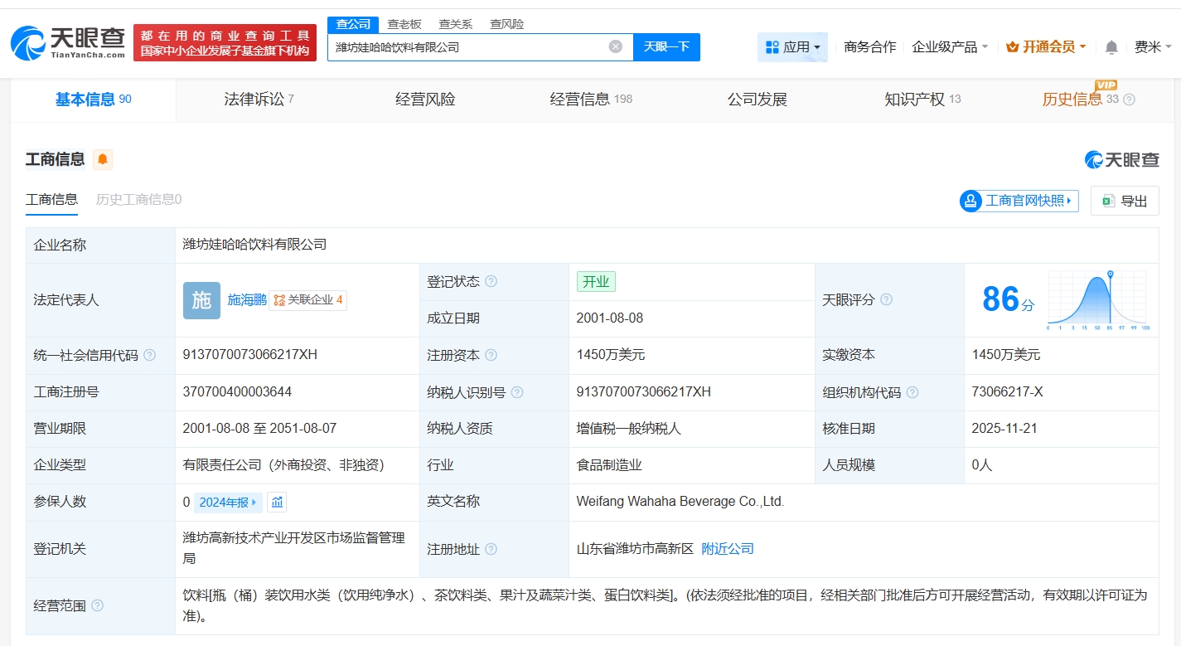Click the orange notification bell beside 工商信息

pyautogui.click(x=103, y=160)
